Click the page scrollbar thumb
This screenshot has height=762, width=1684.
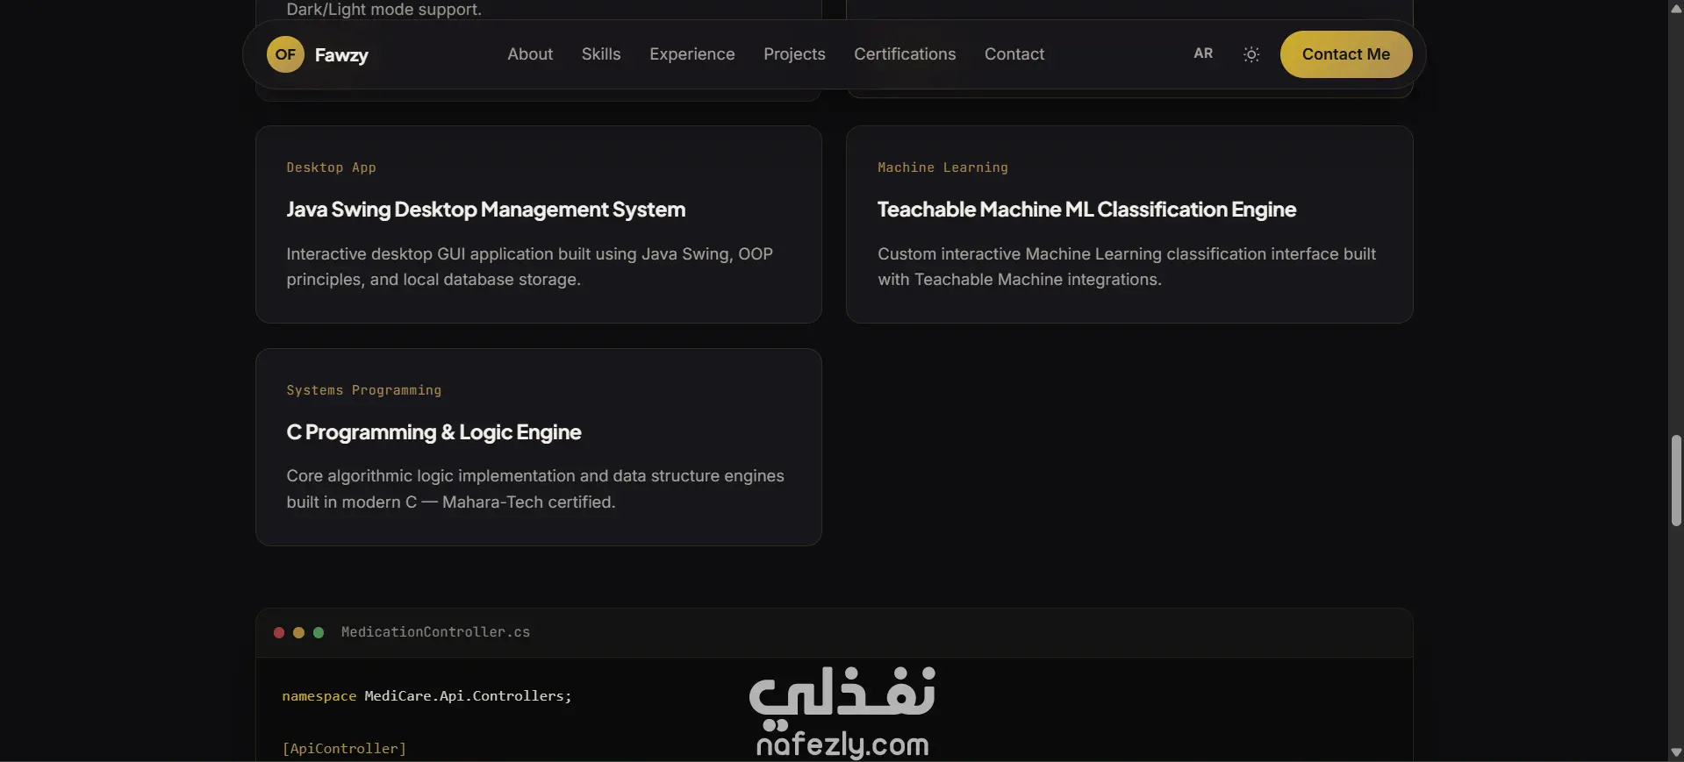point(1676,480)
